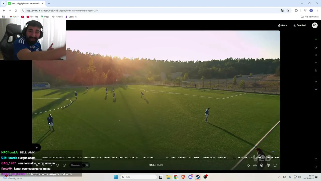Open video player settings gear

coord(262,165)
